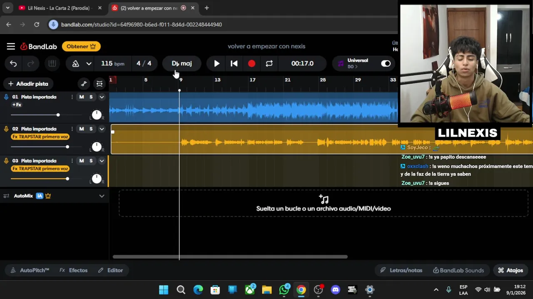Select track 02 microphone icon
Screen dimensions: 533x299
[6, 129]
